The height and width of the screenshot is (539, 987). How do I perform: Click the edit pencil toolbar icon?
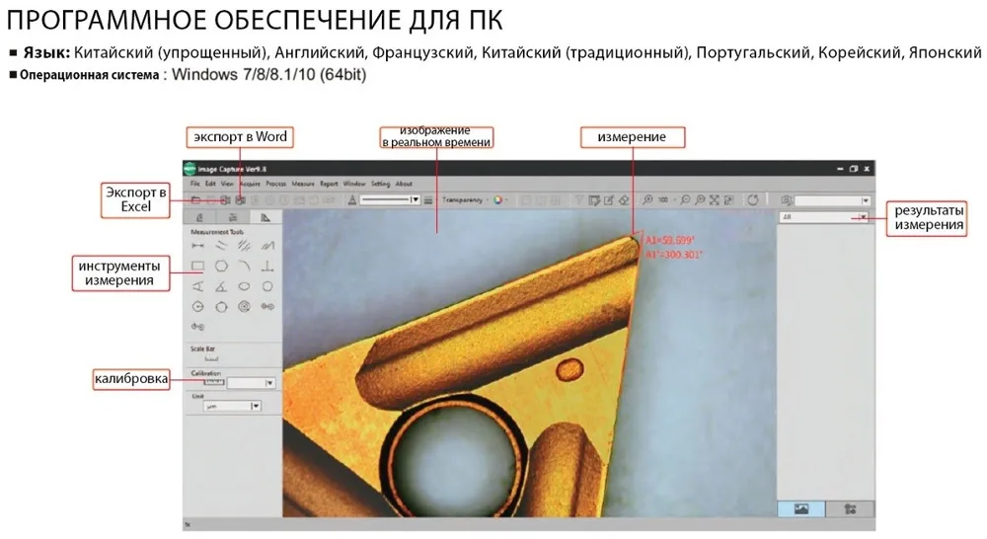(x=609, y=200)
